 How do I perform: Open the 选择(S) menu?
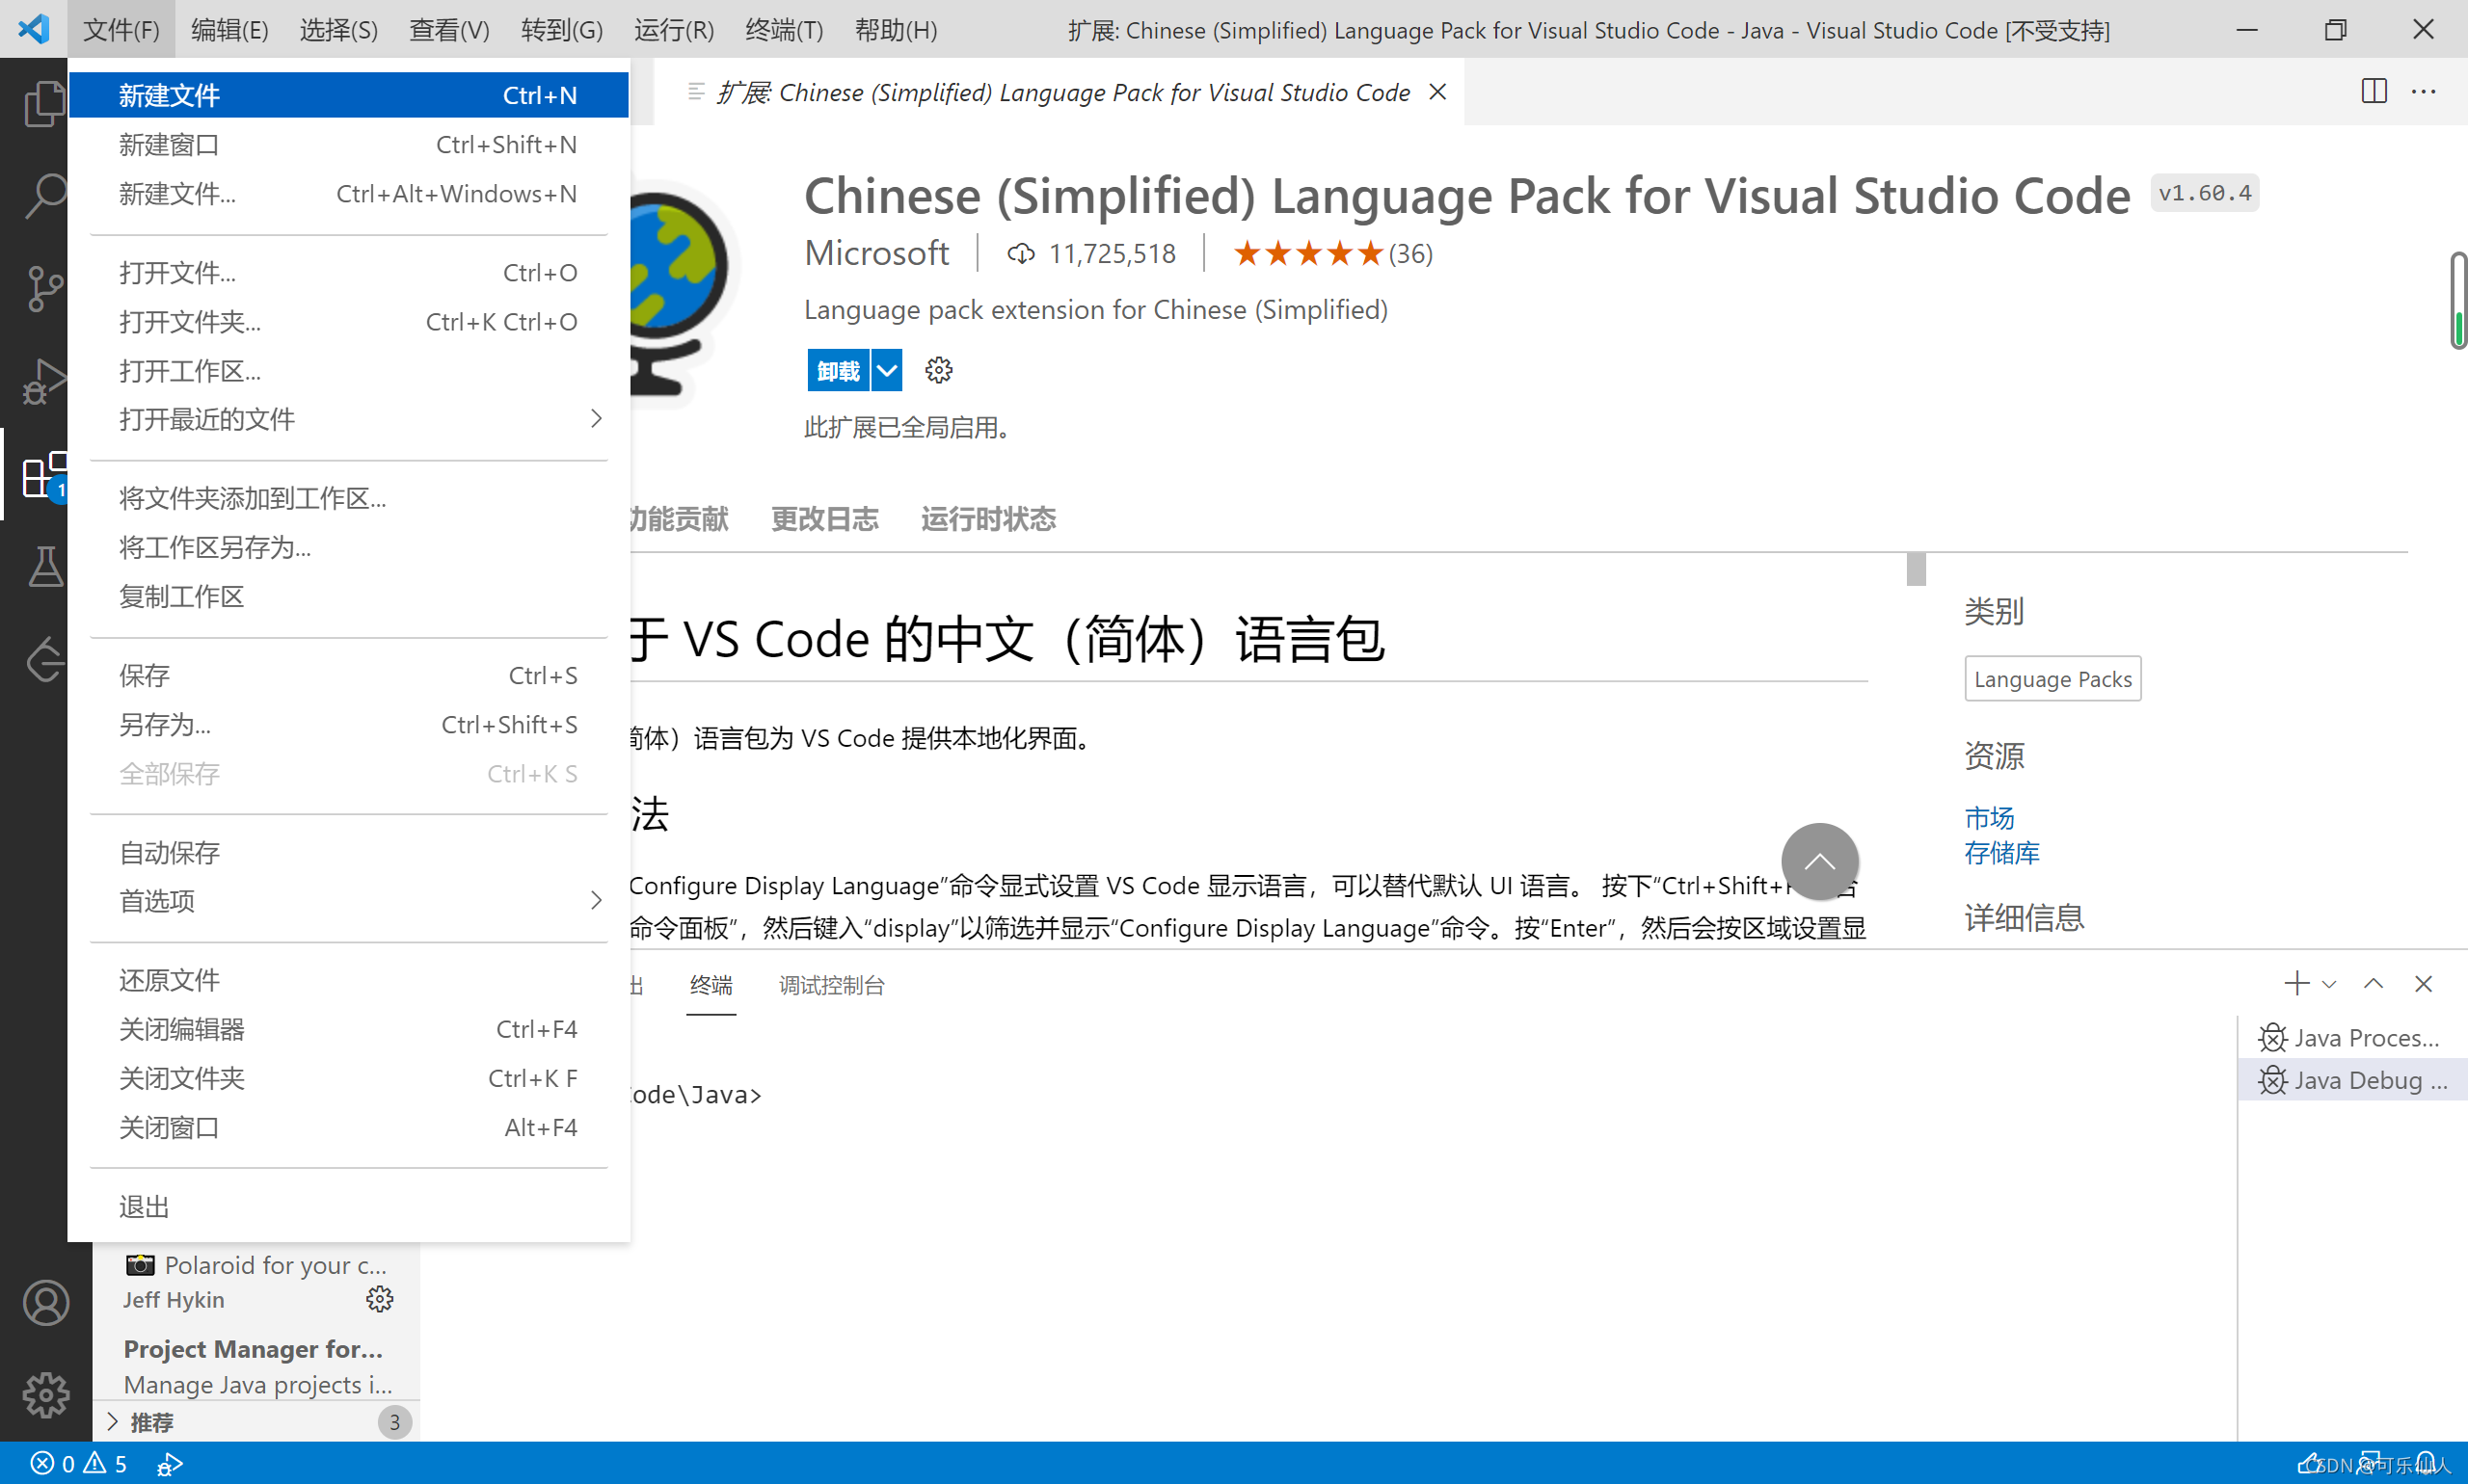339,30
